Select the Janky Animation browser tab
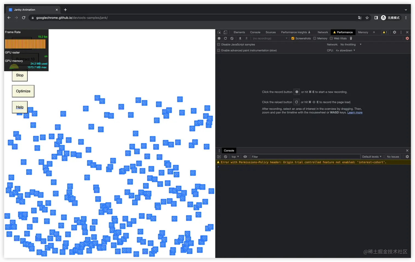The image size is (415, 262). point(33,10)
